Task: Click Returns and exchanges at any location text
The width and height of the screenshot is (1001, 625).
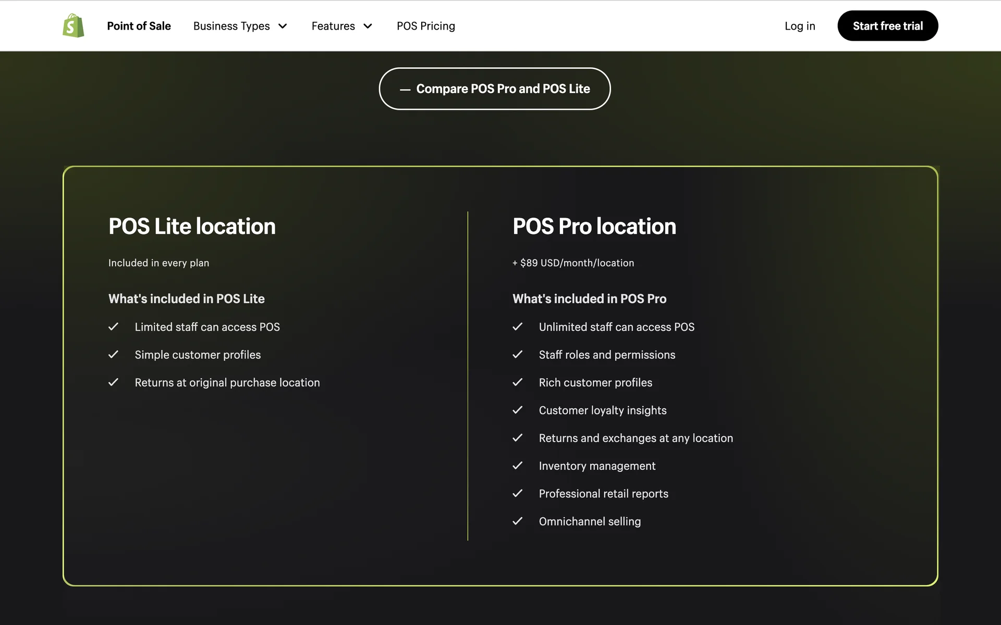Action: [x=636, y=438]
